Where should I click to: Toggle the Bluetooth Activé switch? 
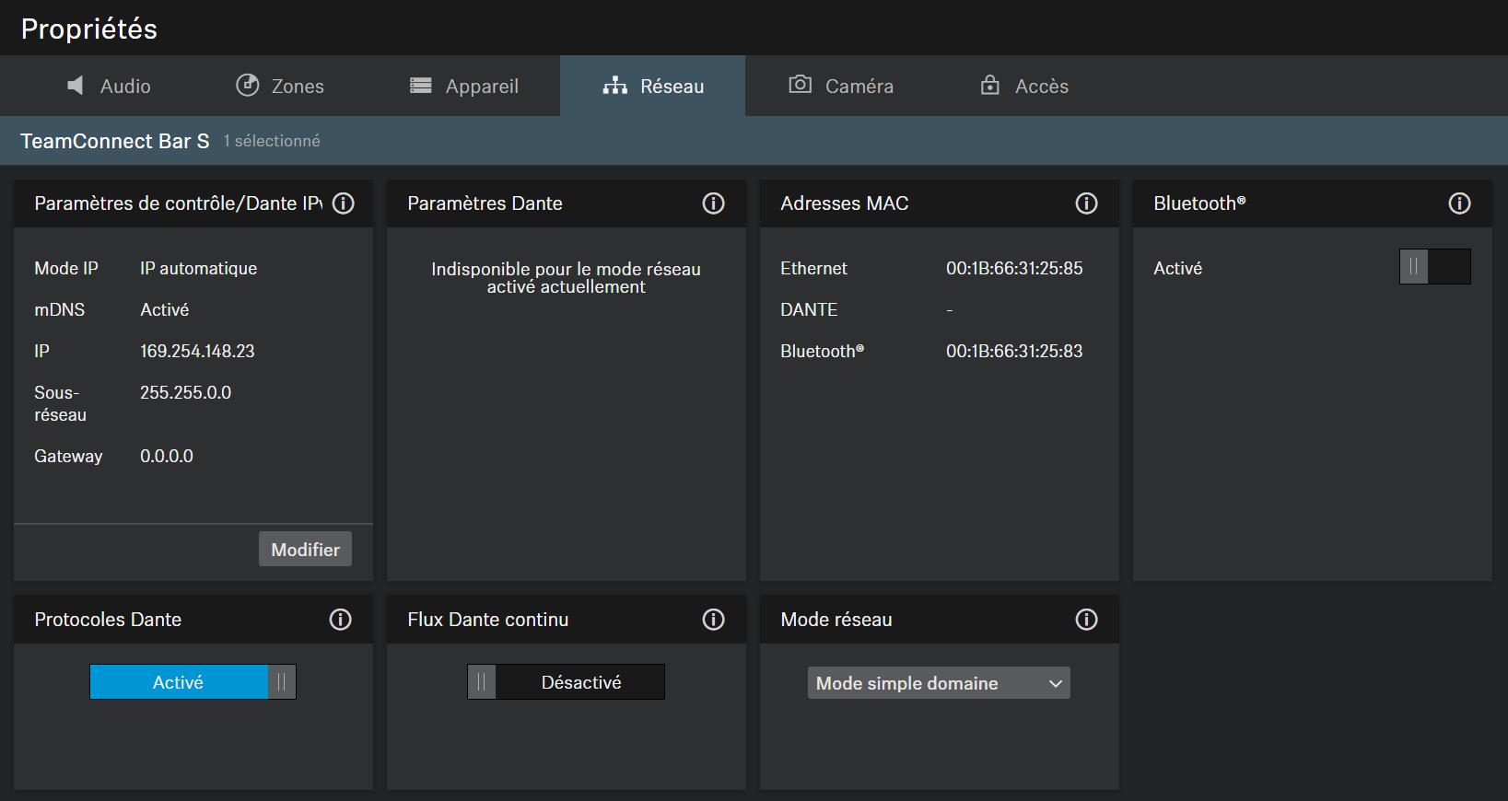click(1434, 267)
